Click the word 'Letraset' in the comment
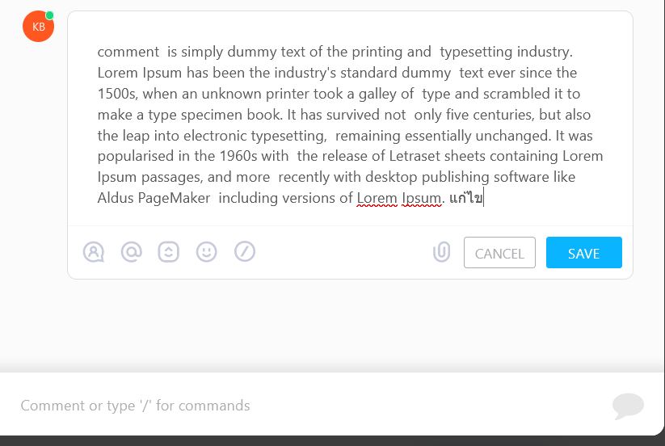Viewport: 665px width, 446px height. click(x=415, y=156)
